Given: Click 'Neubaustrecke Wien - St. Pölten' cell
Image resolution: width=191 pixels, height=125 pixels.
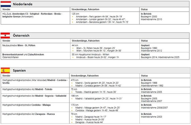Looking at the screenshot, I should [36, 48].
